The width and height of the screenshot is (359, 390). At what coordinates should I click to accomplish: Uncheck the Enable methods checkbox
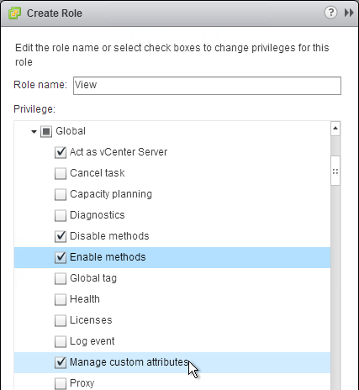pos(61,257)
